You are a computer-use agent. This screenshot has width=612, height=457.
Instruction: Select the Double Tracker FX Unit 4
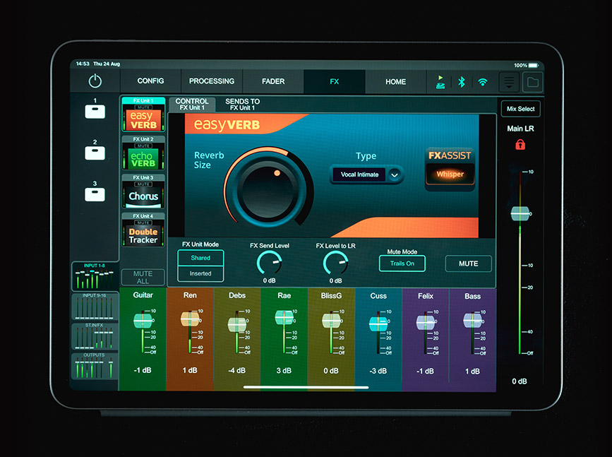tap(143, 231)
